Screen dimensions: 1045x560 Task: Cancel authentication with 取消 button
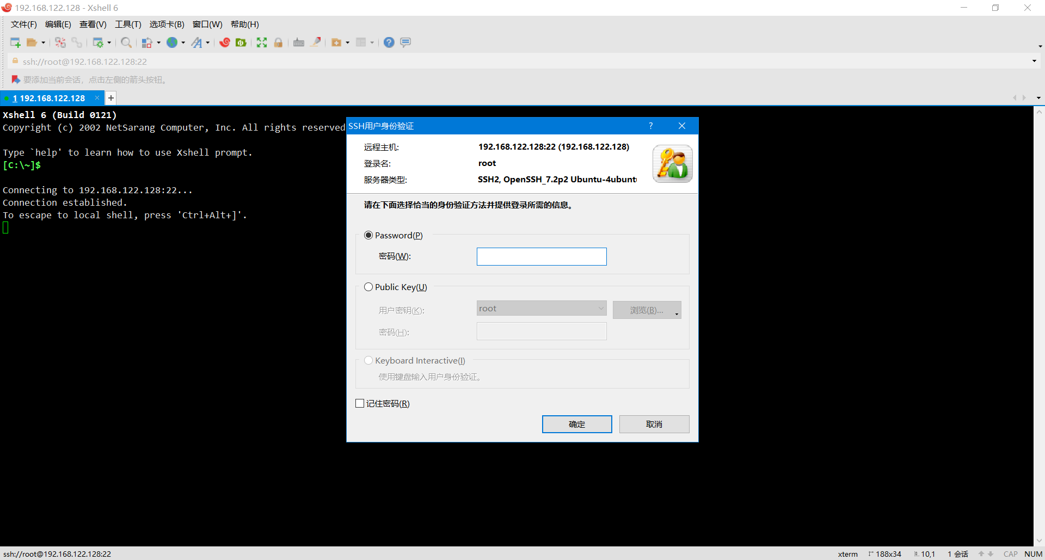tap(654, 424)
